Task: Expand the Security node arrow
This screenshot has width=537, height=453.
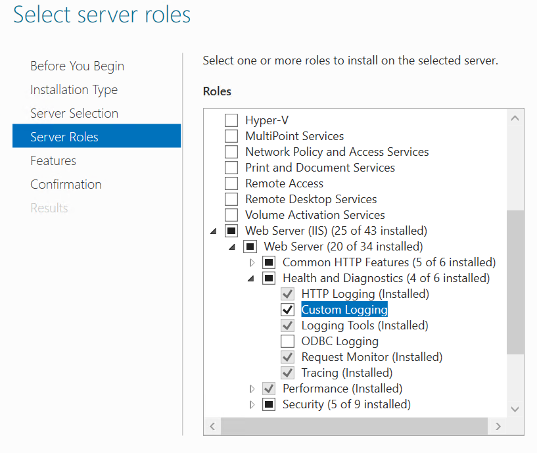Action: (252, 405)
